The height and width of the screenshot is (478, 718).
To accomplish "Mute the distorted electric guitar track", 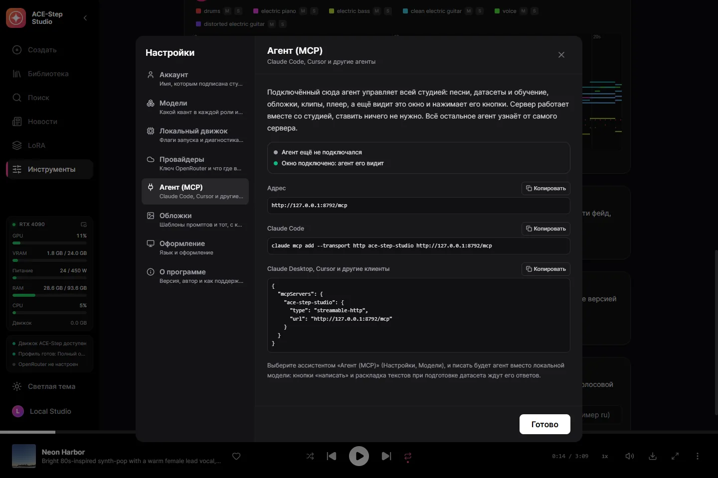I will pos(272,24).
